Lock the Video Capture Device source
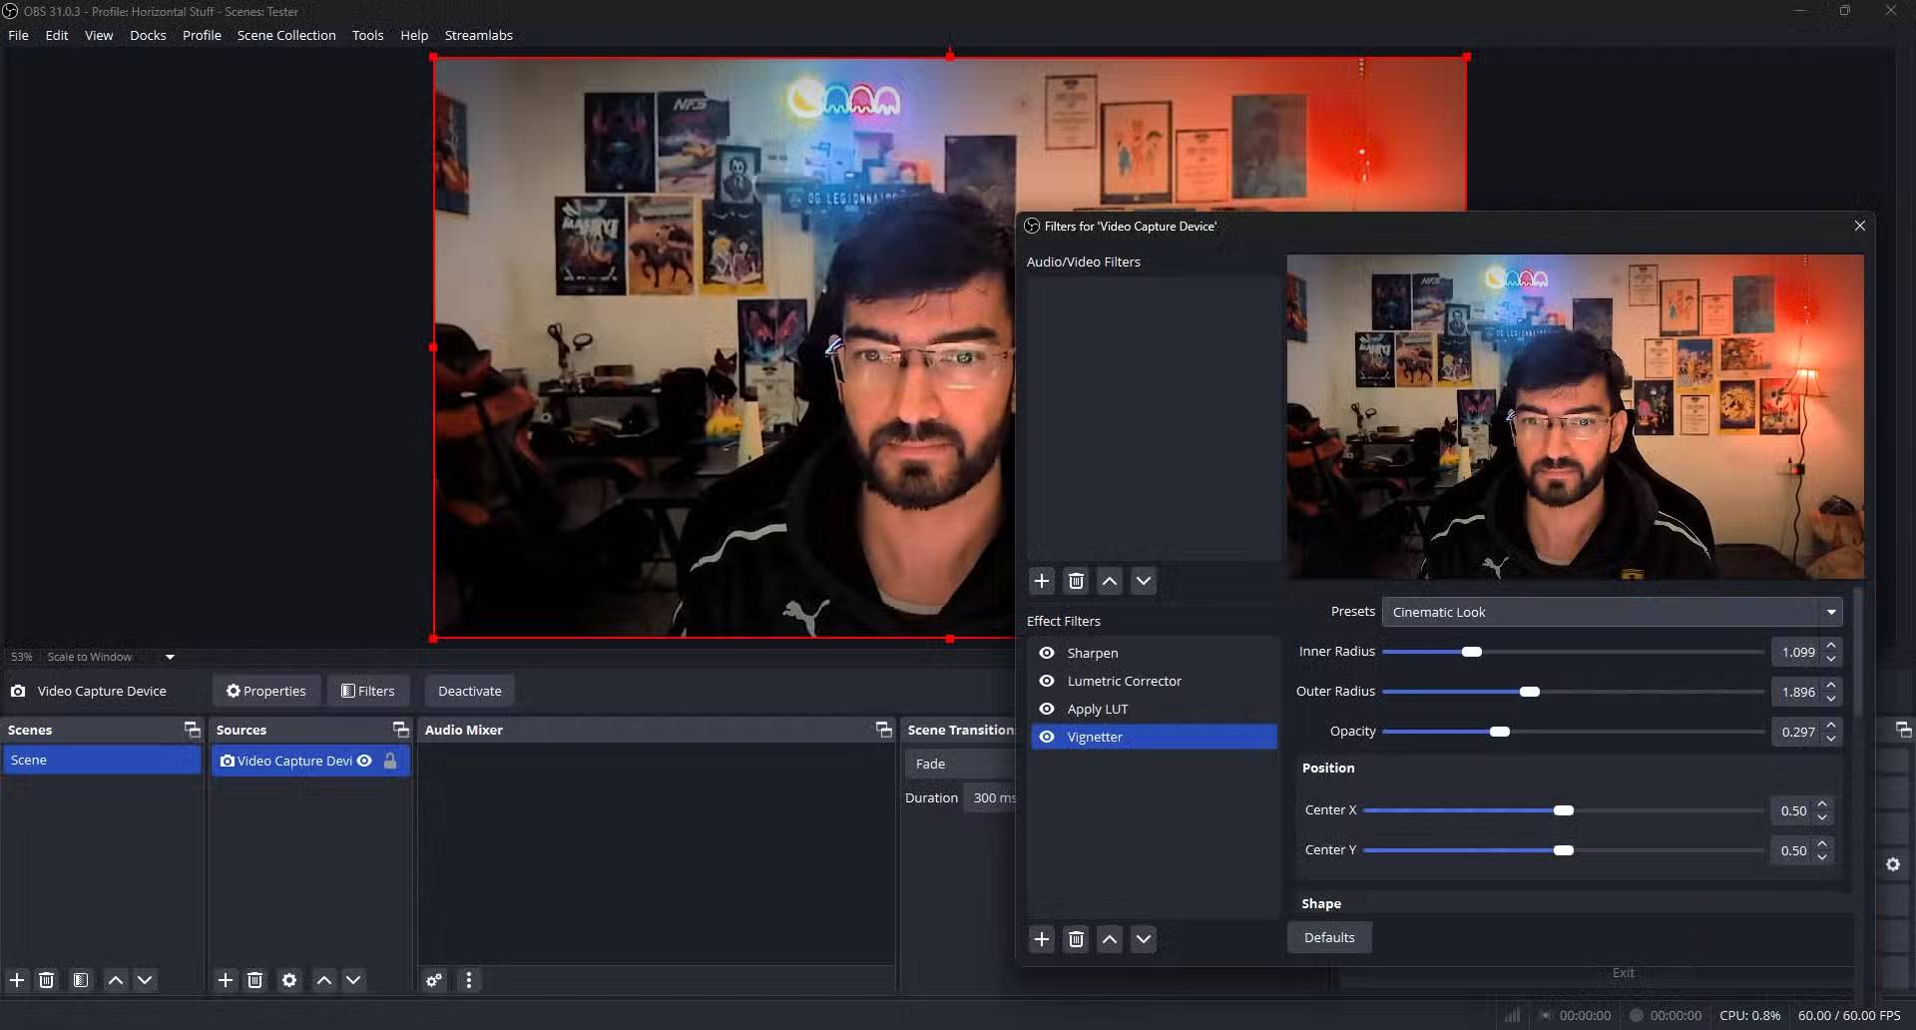 [390, 761]
